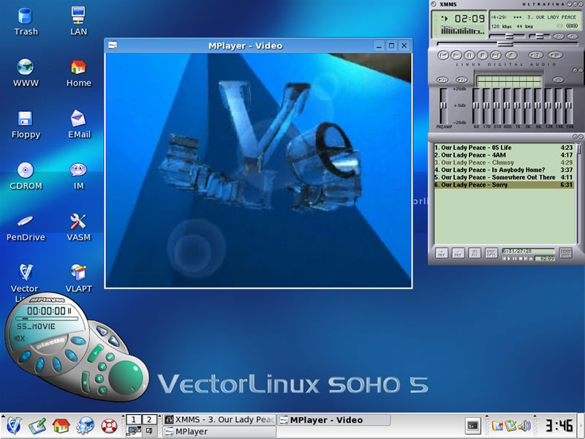This screenshot has width=585, height=439.
Task: Toggle repeat mode in XMMS
Action: (556, 55)
